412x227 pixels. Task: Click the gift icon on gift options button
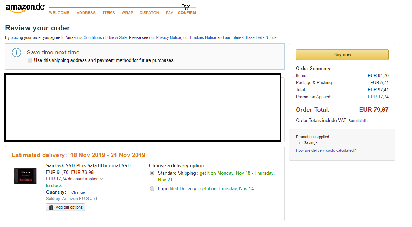(51, 207)
